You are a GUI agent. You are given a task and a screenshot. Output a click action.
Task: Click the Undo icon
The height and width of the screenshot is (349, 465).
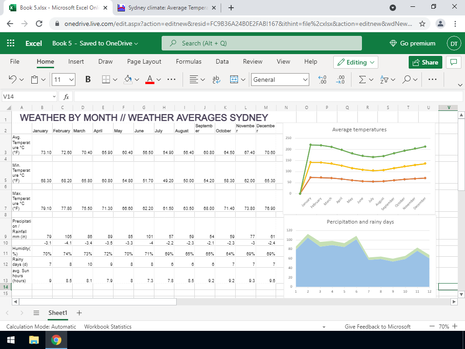click(13, 80)
